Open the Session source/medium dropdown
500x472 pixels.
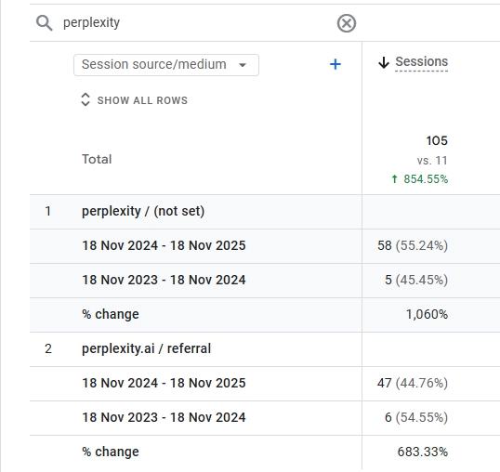point(166,65)
